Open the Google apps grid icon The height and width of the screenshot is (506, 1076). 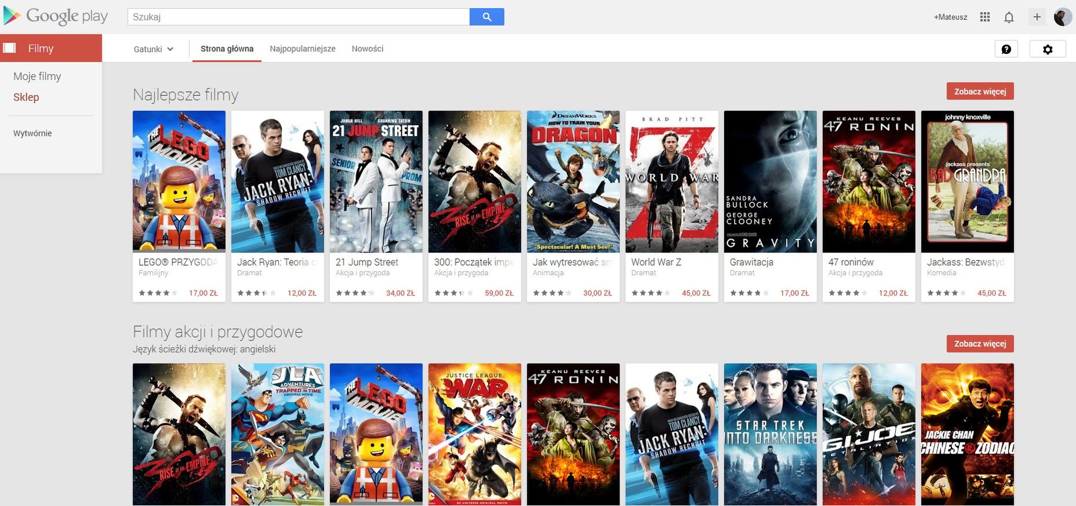pos(985,17)
